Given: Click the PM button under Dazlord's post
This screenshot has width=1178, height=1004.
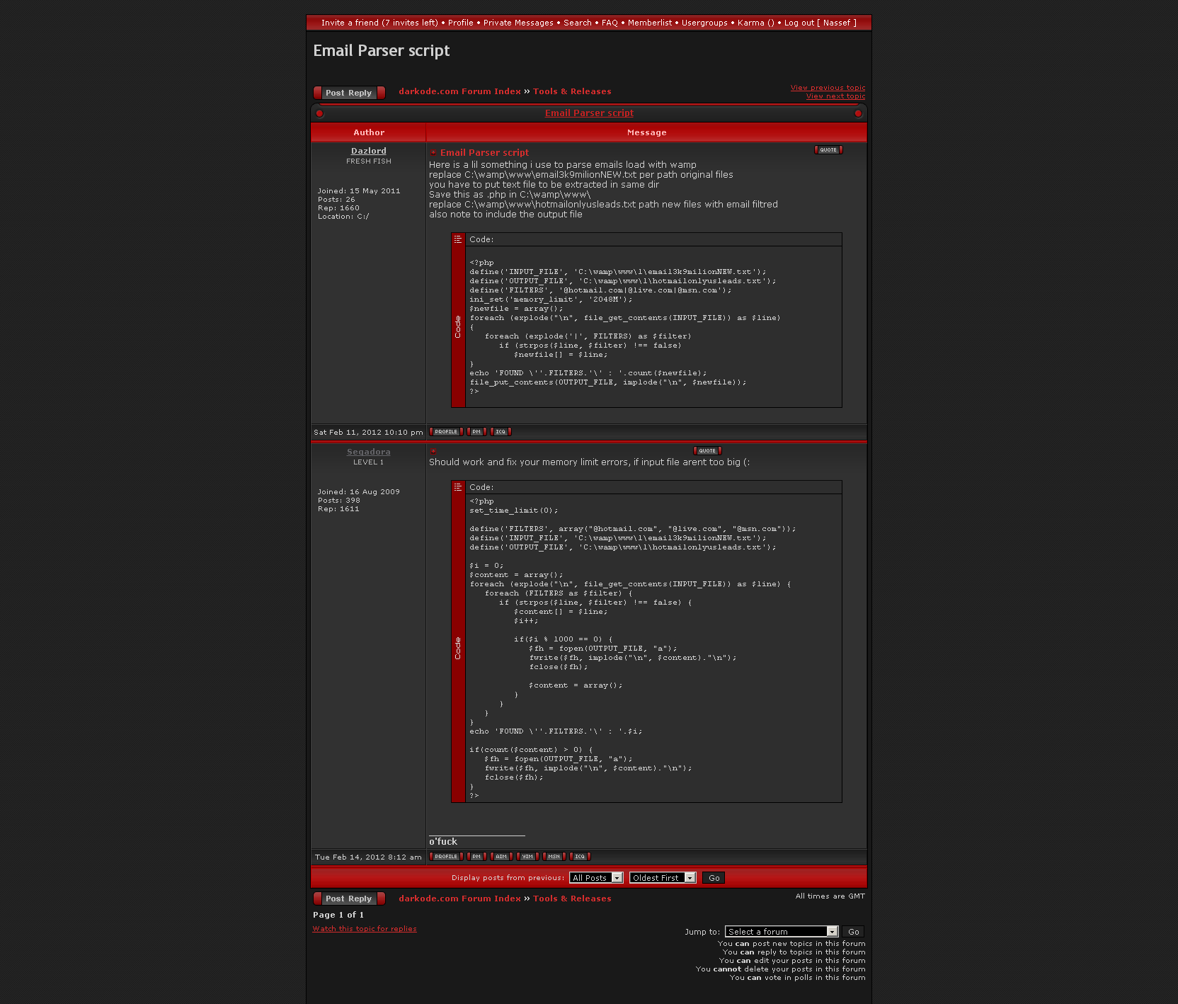Looking at the screenshot, I should point(476,432).
